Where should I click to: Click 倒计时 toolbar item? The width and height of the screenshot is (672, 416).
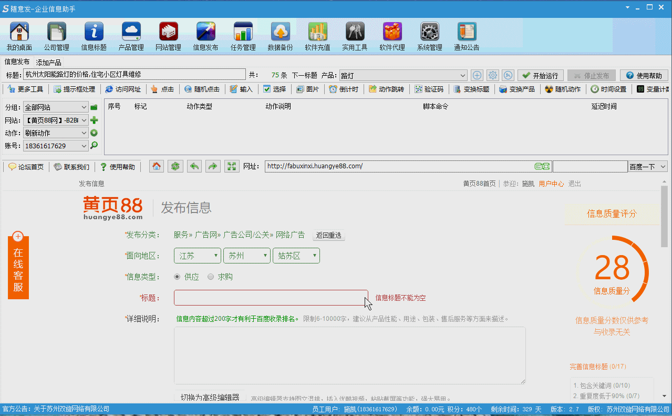tap(344, 89)
